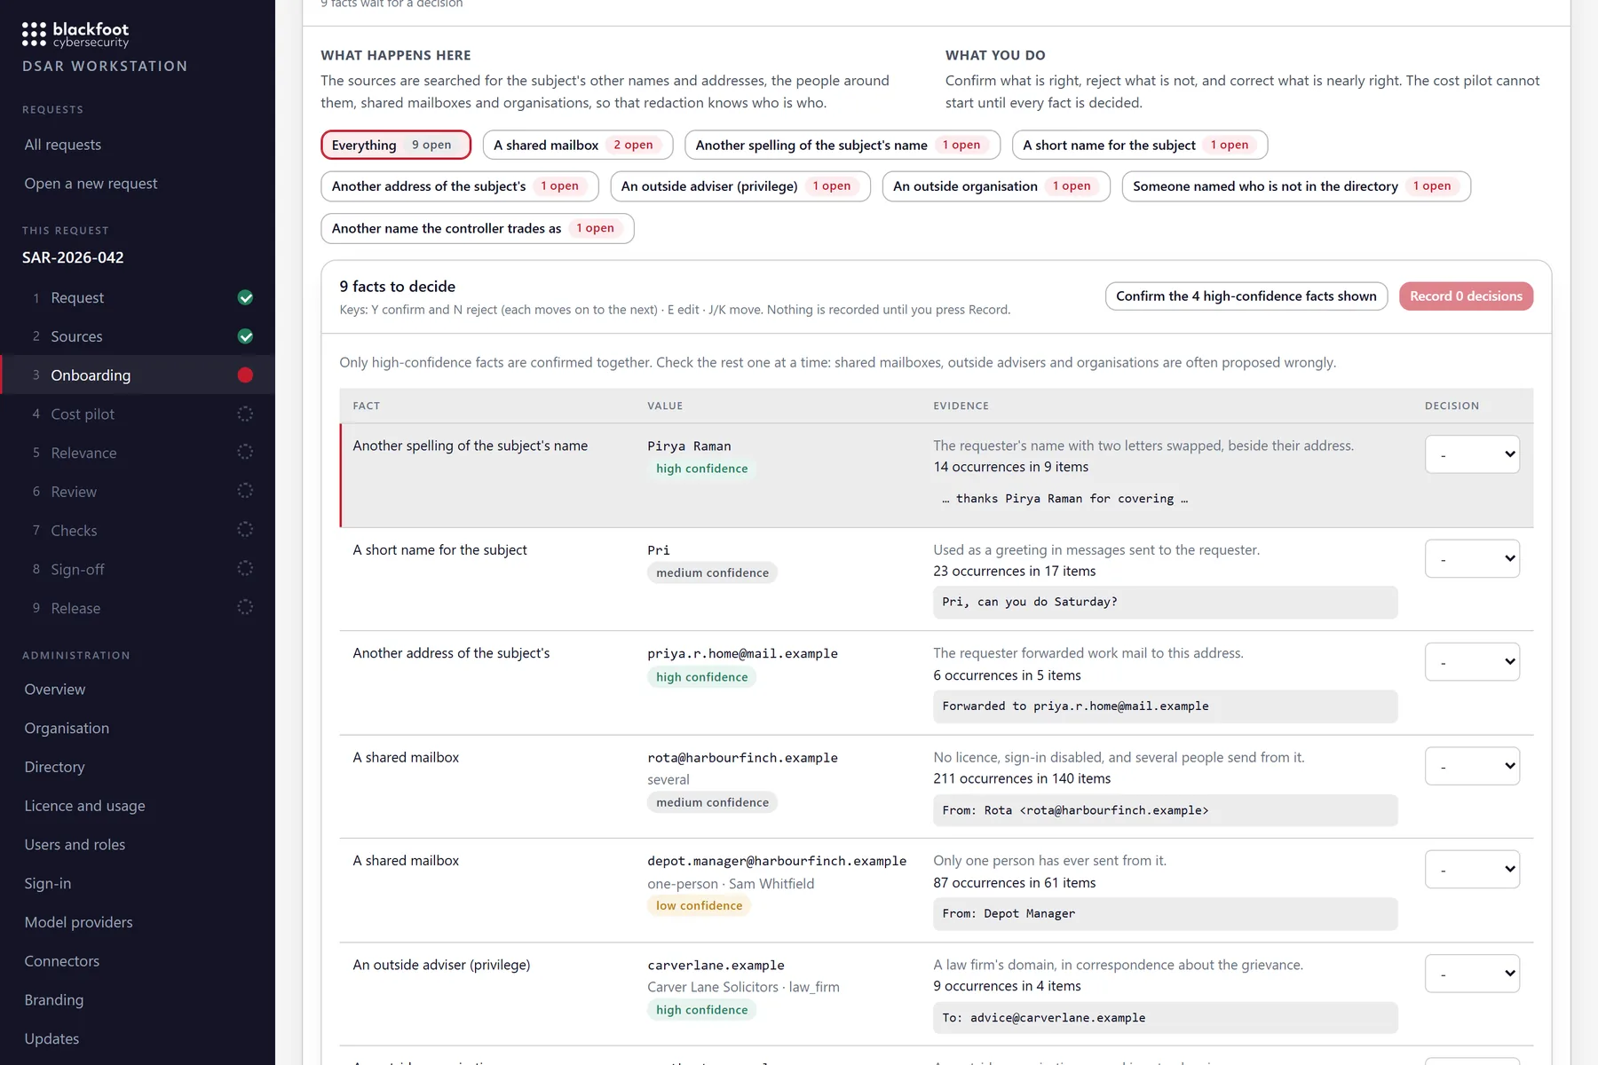1598x1065 pixels.
Task: Click the low confidence badge for depot.manager
Action: 699,906
